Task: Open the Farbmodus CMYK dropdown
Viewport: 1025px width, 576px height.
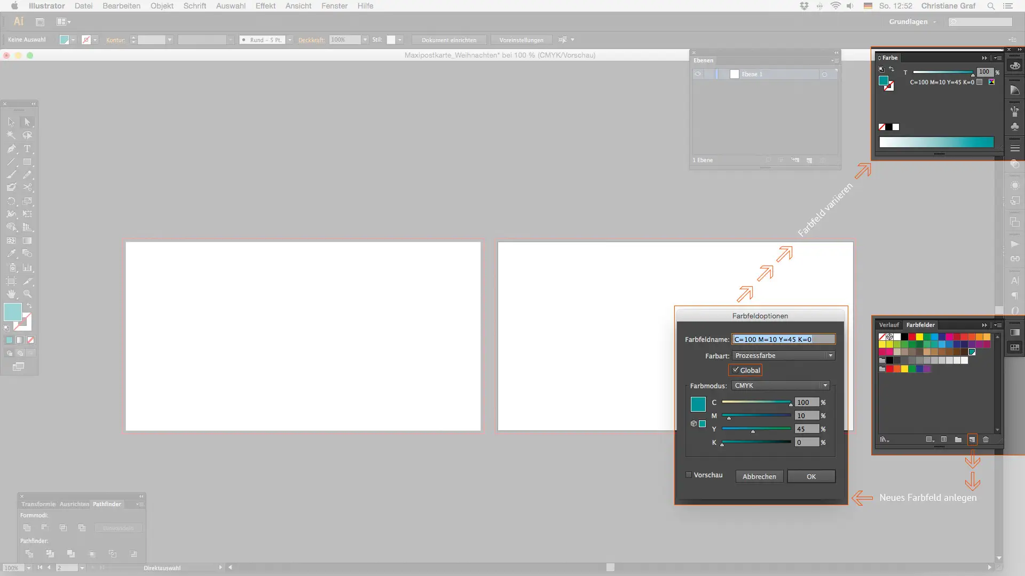Action: [x=780, y=386]
